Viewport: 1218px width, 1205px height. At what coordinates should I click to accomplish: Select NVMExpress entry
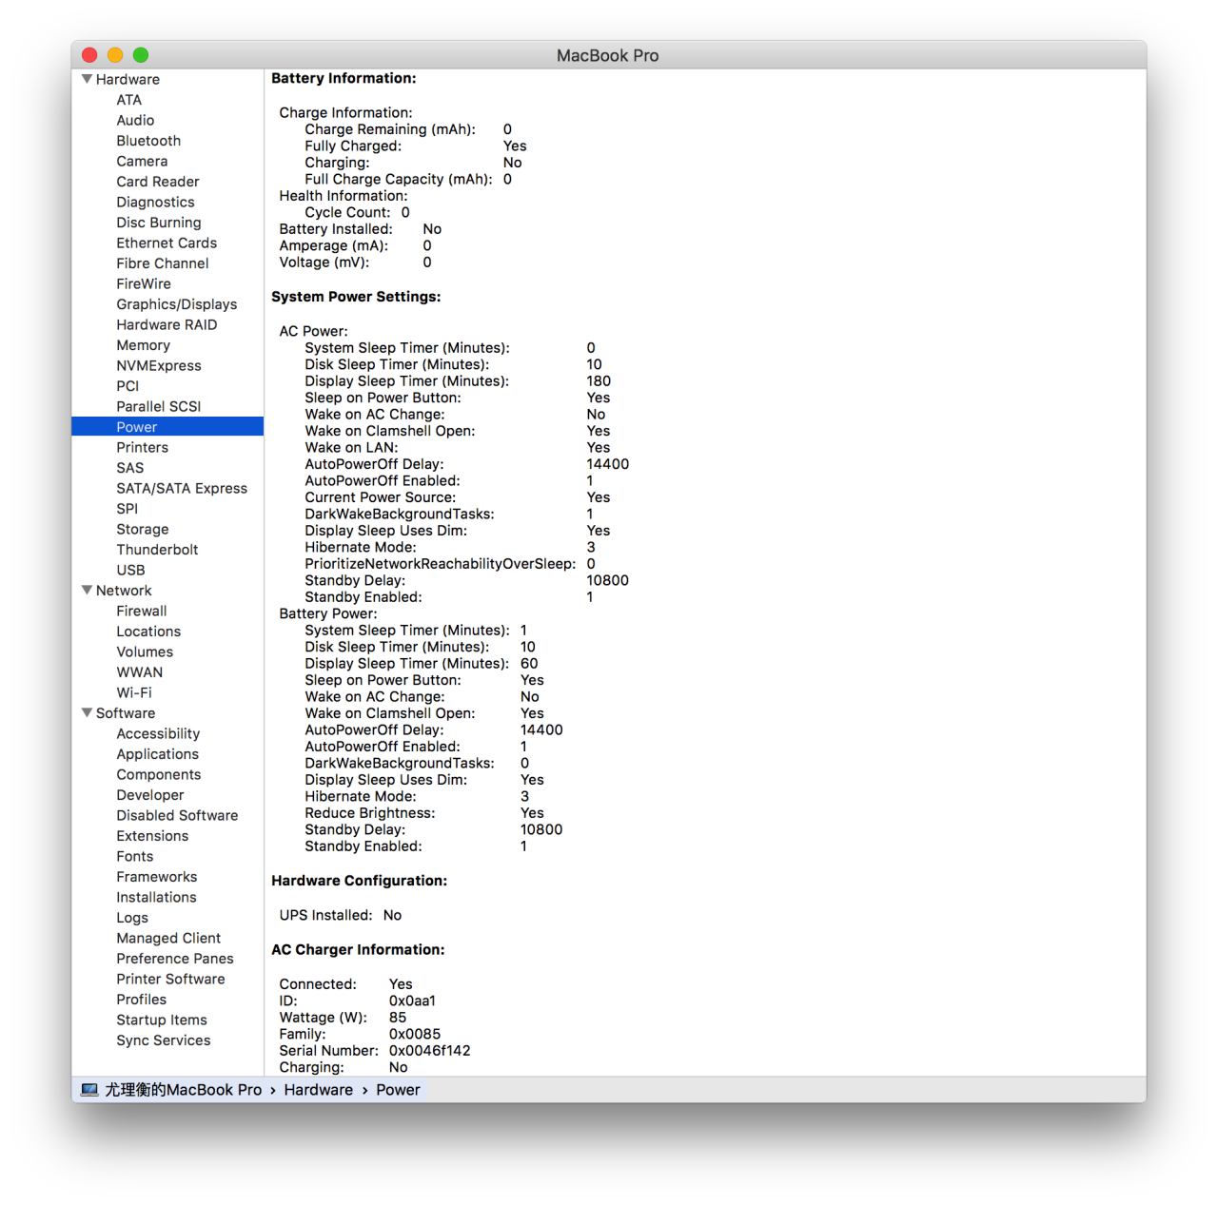(x=159, y=365)
